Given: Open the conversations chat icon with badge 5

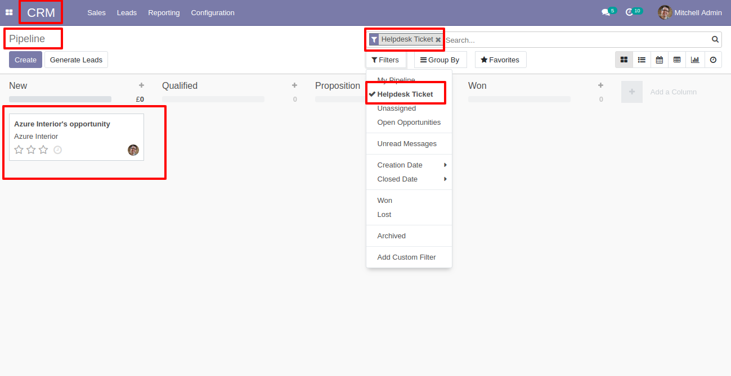Looking at the screenshot, I should 606,12.
